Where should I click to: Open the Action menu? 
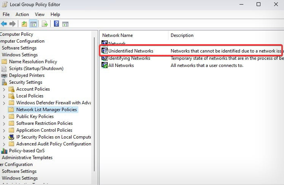(22, 14)
